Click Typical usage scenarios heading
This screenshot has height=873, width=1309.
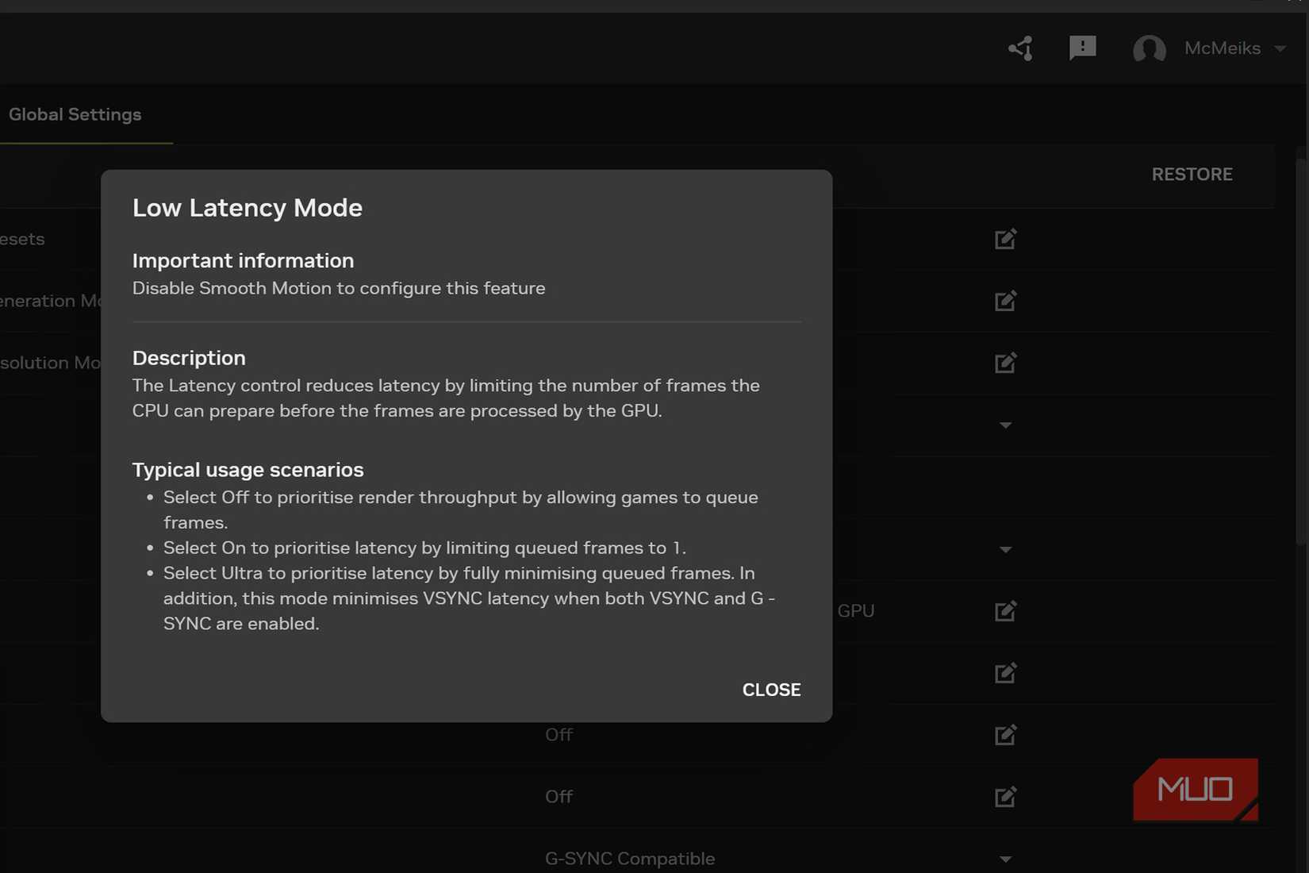[x=248, y=470]
